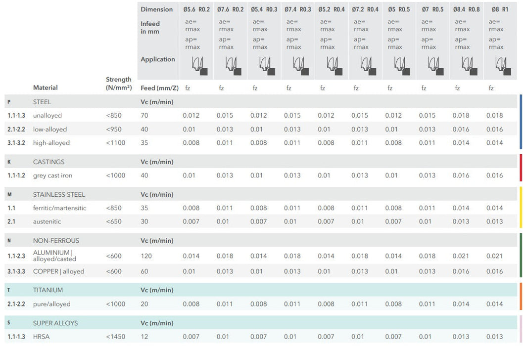
Task: Click the red color bar beside CASTINGS
Action: [x=521, y=168]
